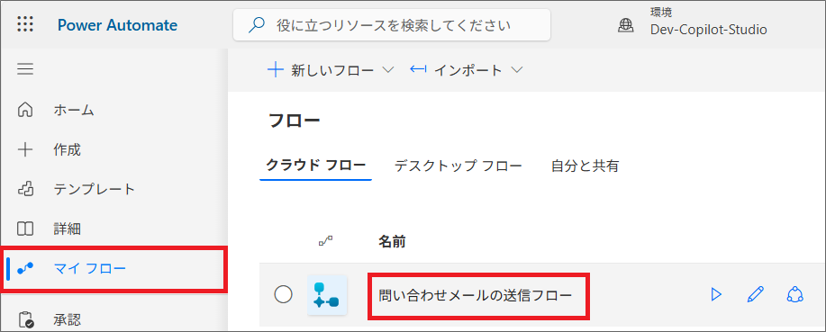Edit the flow with pencil icon
Image resolution: width=826 pixels, height=332 pixels.
click(756, 294)
